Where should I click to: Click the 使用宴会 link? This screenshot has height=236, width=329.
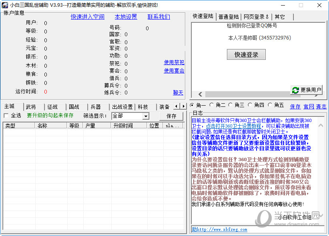tap(174, 71)
